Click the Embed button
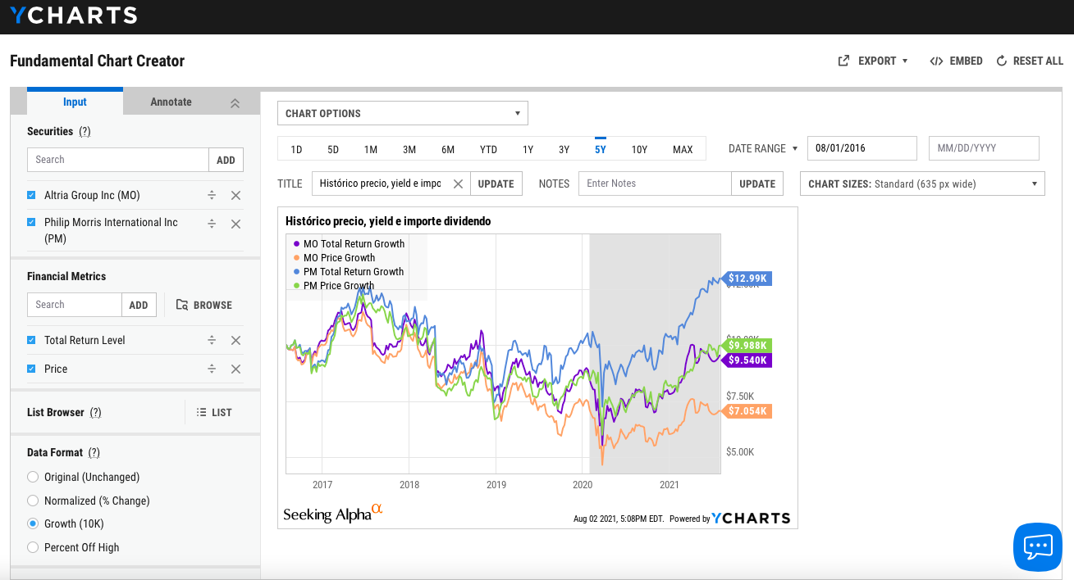 click(x=956, y=61)
